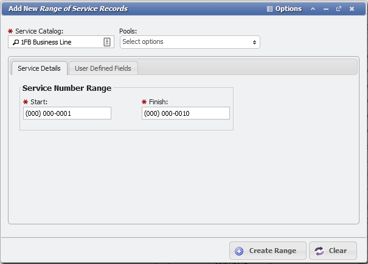Screen dimensions: 368x264
Task: Close the Add New Range dialog
Action: [352, 9]
